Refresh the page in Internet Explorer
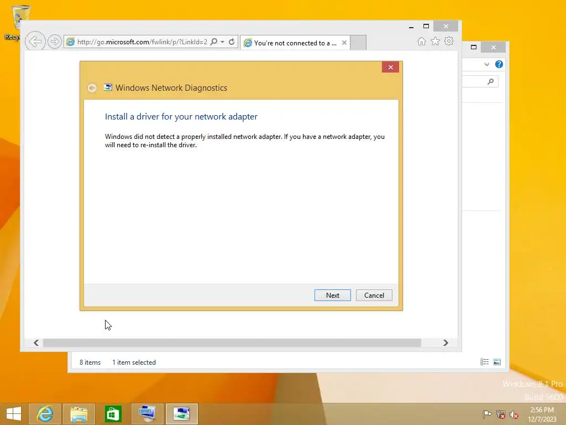The width and height of the screenshot is (566, 425). pos(232,42)
